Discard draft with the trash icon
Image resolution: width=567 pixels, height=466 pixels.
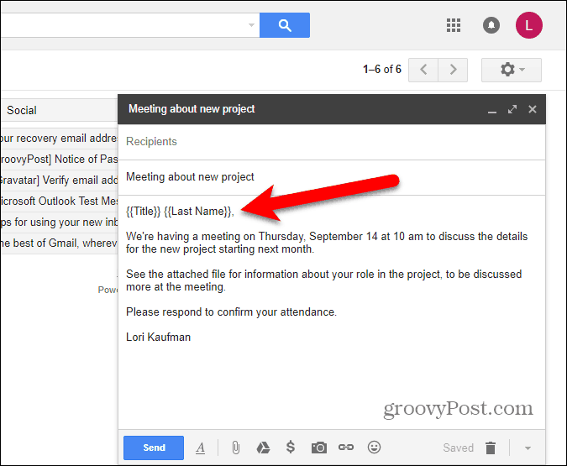click(491, 448)
